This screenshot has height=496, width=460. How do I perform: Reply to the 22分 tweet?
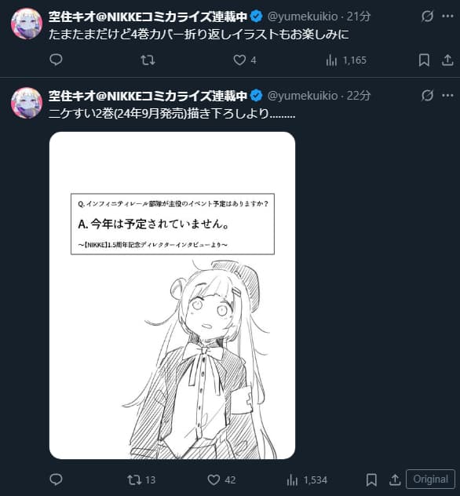[x=56, y=480]
